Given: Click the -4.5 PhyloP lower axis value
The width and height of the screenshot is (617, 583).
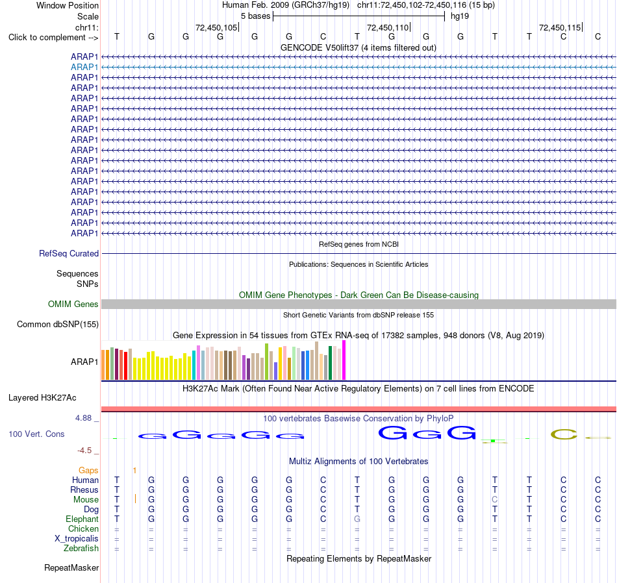Looking at the screenshot, I should tap(84, 450).
